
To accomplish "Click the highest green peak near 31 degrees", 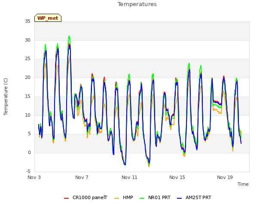I will (x=69, y=36).
